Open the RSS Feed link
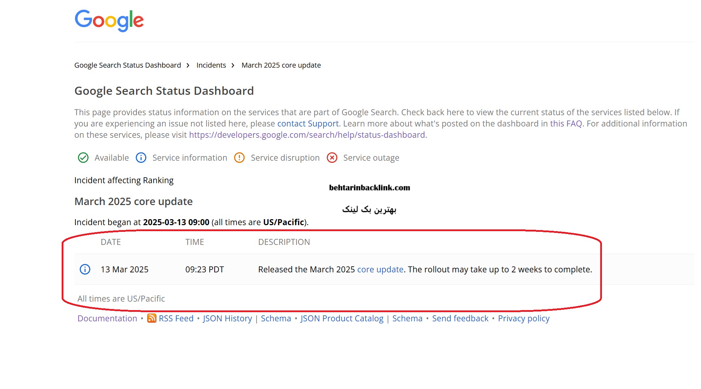Screen dimensions: 701x389 176,318
